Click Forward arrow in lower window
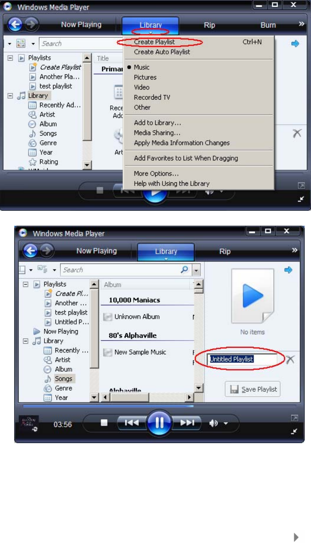Image resolution: width=311 pixels, height=543 pixels. (47, 251)
